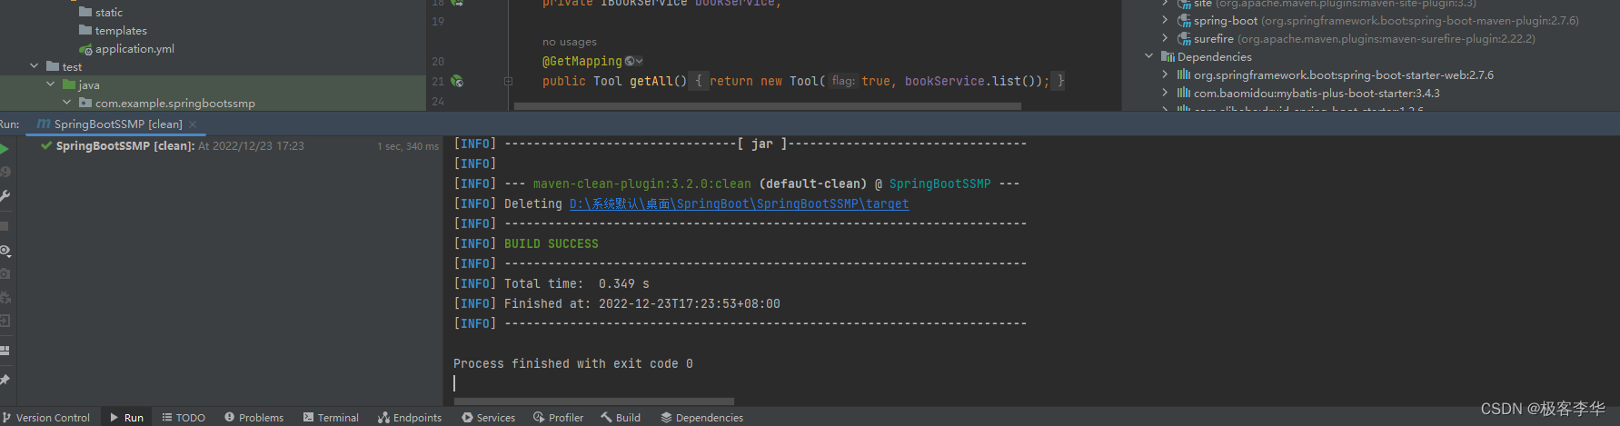The width and height of the screenshot is (1620, 426).
Task: Click the console horizontal scrollbar
Action: coord(593,401)
